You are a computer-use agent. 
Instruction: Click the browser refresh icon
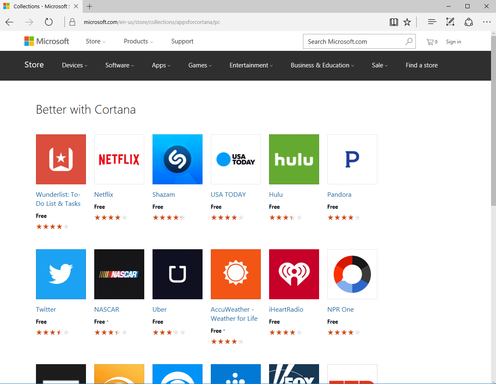pyautogui.click(x=49, y=22)
